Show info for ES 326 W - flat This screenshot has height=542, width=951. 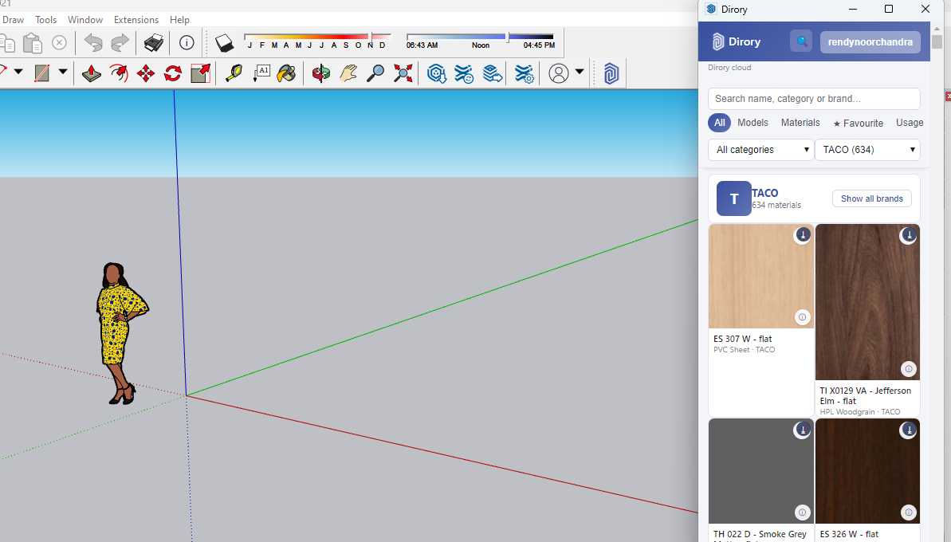click(908, 513)
